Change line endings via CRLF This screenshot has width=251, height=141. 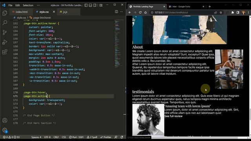pos(56,137)
